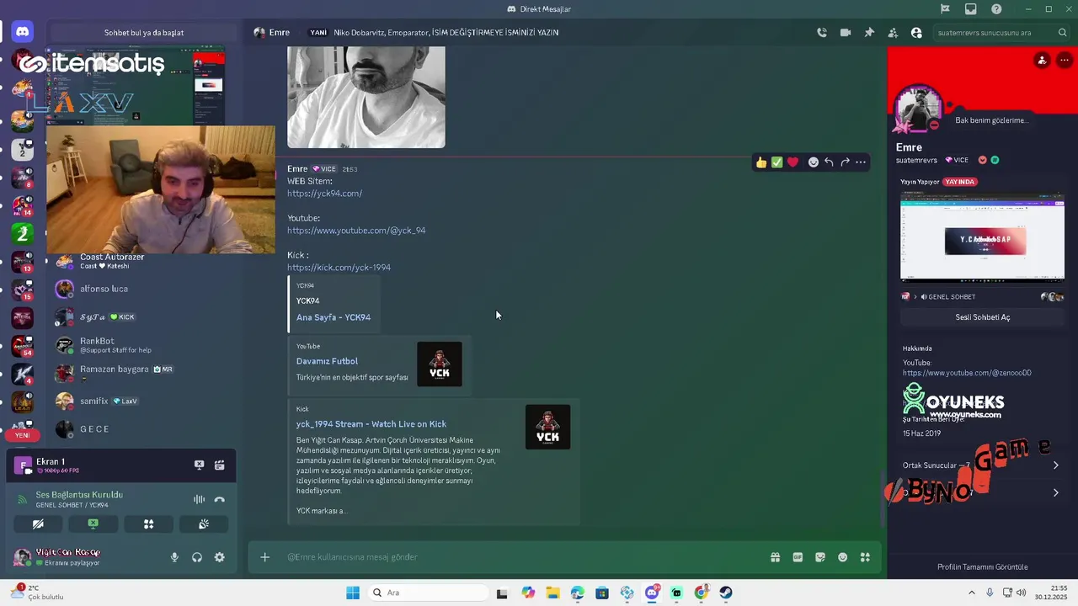The image size is (1078, 606).
Task: Open RankBot conversation
Action: (x=143, y=345)
